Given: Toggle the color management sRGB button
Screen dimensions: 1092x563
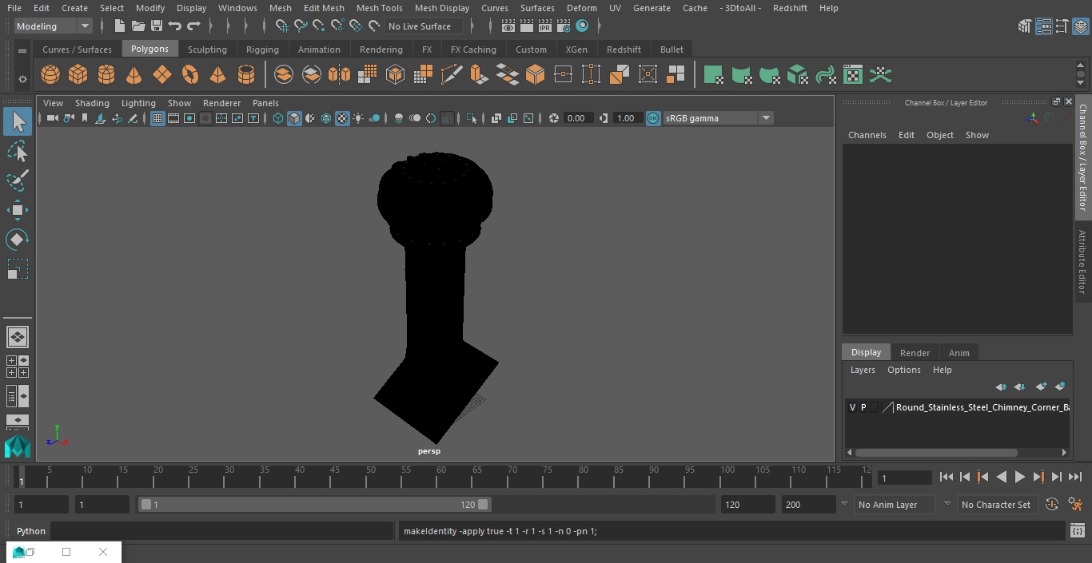Looking at the screenshot, I should (653, 118).
